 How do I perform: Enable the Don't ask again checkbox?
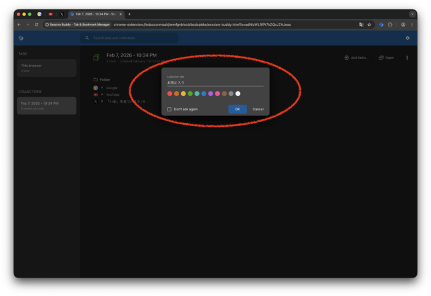[x=170, y=109]
